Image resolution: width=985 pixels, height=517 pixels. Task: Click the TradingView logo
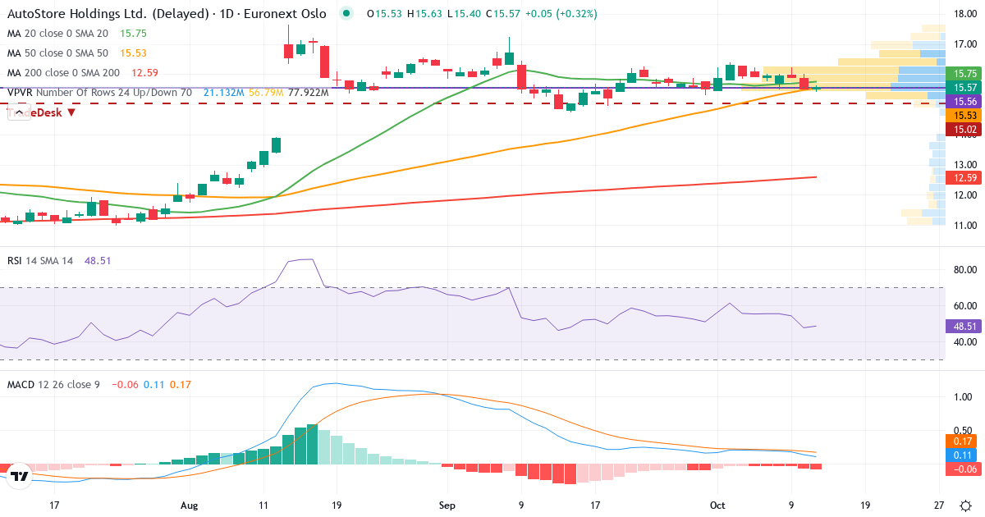[21, 475]
